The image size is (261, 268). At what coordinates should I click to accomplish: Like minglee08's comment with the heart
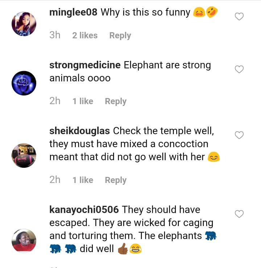(x=239, y=16)
